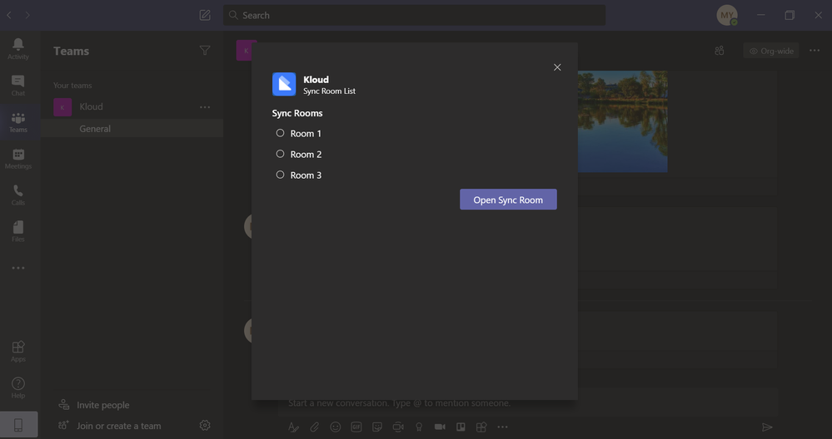832x439 pixels.
Task: Click the Org-wide team badge
Action: [x=771, y=51]
